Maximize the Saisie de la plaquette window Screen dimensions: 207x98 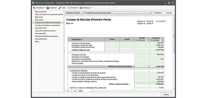point(169,3)
